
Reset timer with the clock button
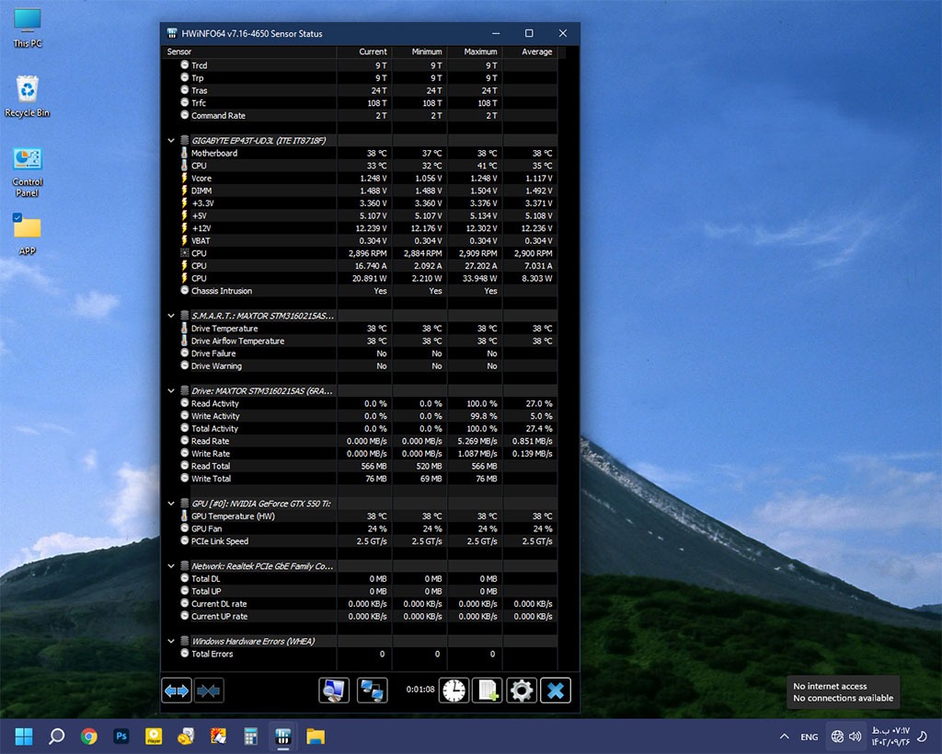(454, 690)
